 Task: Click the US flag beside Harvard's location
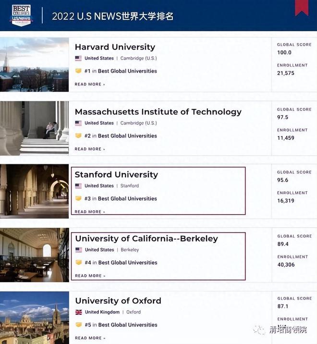(78, 59)
